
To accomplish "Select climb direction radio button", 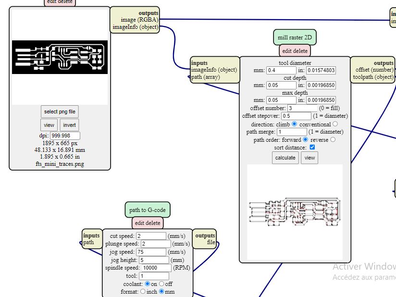I will pos(294,124).
